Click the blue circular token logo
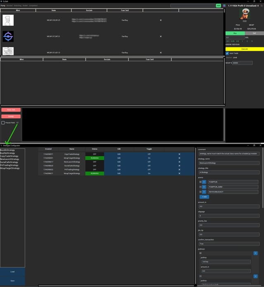The width and height of the screenshot is (264, 287). [8, 36]
